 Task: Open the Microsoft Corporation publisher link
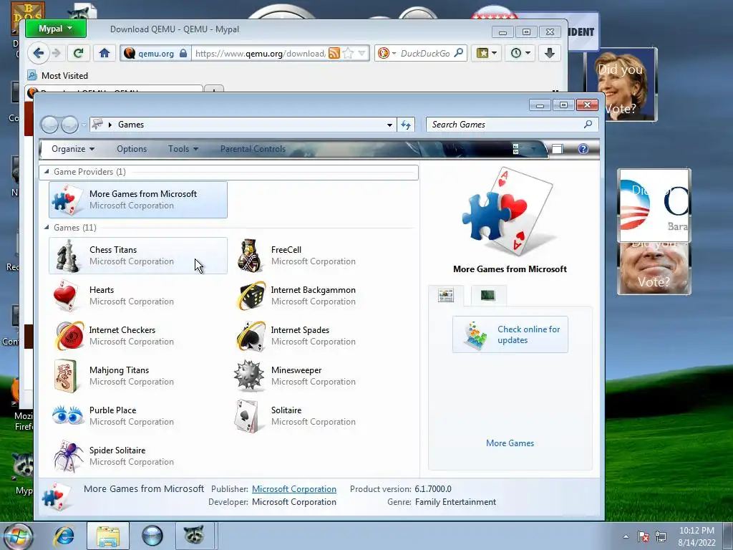(x=294, y=488)
